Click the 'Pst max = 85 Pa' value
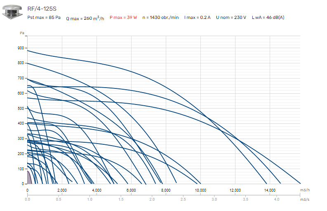The image size is (327, 211). (44, 17)
